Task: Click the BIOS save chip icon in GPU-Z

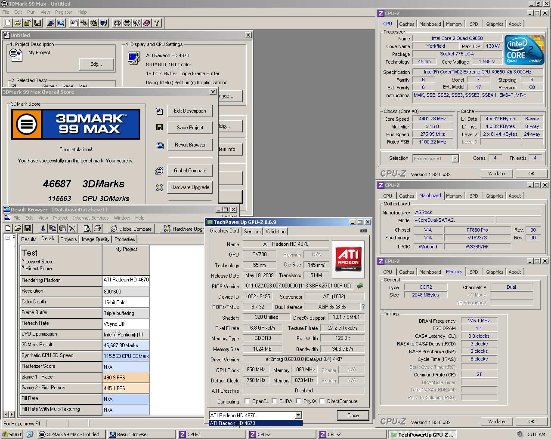Action: click(x=360, y=285)
